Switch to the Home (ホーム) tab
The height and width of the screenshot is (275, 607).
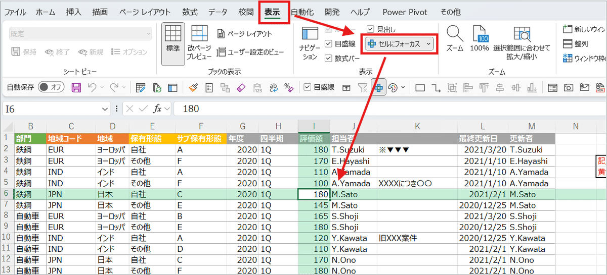46,12
